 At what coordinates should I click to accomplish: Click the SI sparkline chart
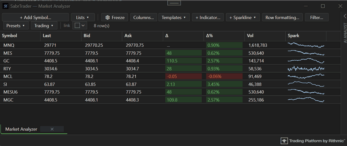point(306,84)
